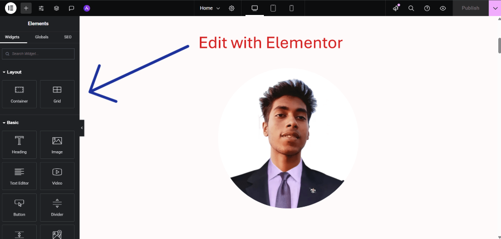501x239 pixels.
Task: Select the Divider widget
Action: (x=57, y=207)
